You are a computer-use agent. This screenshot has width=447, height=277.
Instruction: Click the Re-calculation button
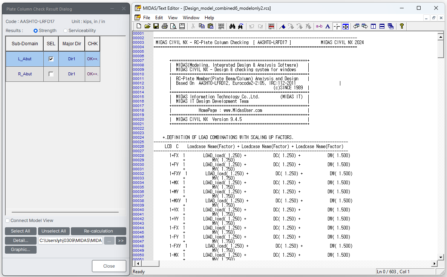(98, 231)
